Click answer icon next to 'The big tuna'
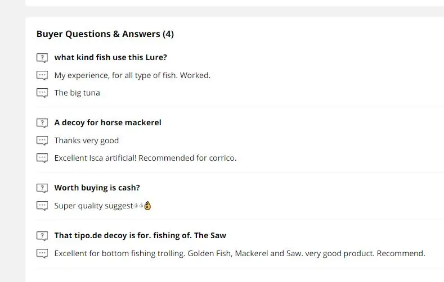The width and height of the screenshot is (444, 282). 42,93
